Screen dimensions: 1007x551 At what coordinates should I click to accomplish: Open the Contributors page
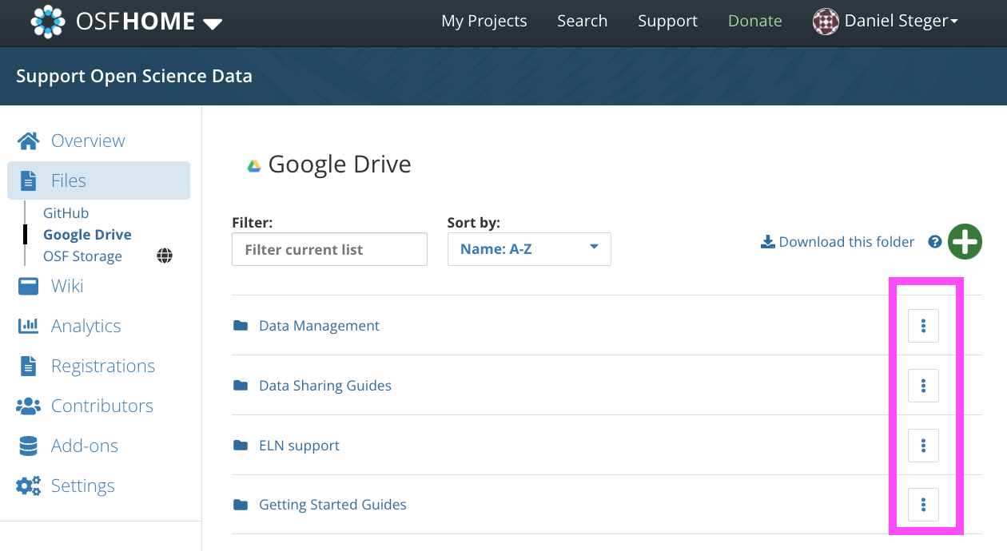click(102, 406)
